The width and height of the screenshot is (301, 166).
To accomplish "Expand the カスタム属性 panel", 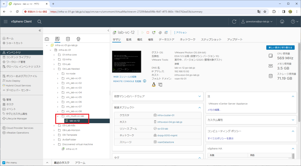I will pos(293,120).
